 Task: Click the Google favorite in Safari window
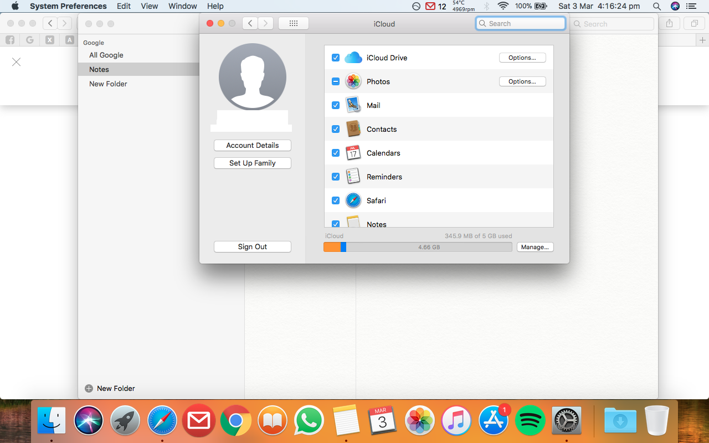click(x=30, y=40)
